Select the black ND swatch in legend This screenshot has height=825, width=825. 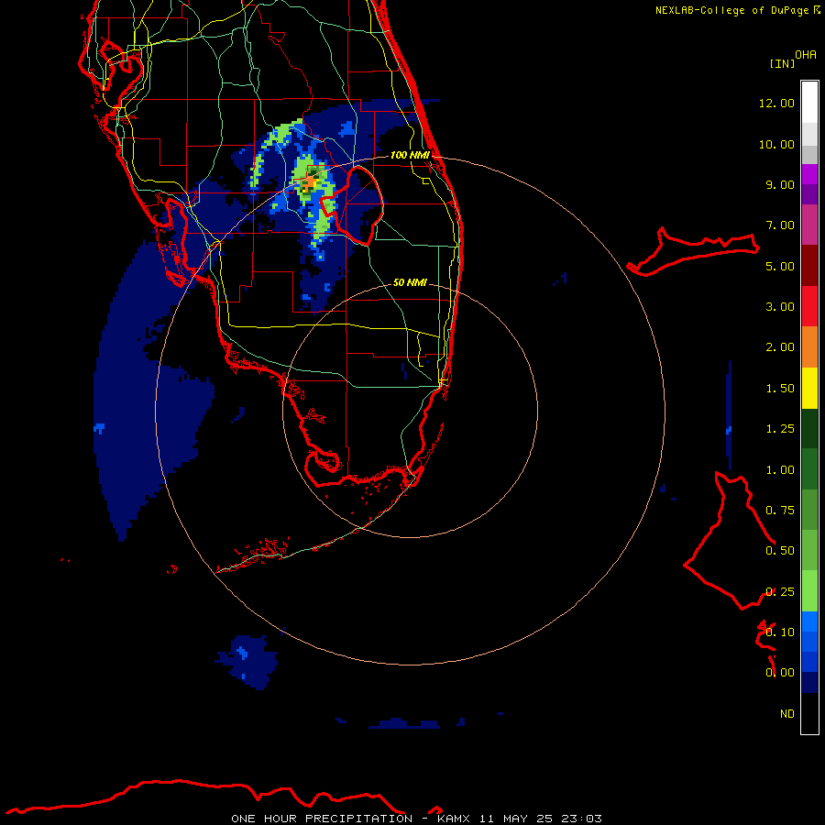pyautogui.click(x=809, y=713)
